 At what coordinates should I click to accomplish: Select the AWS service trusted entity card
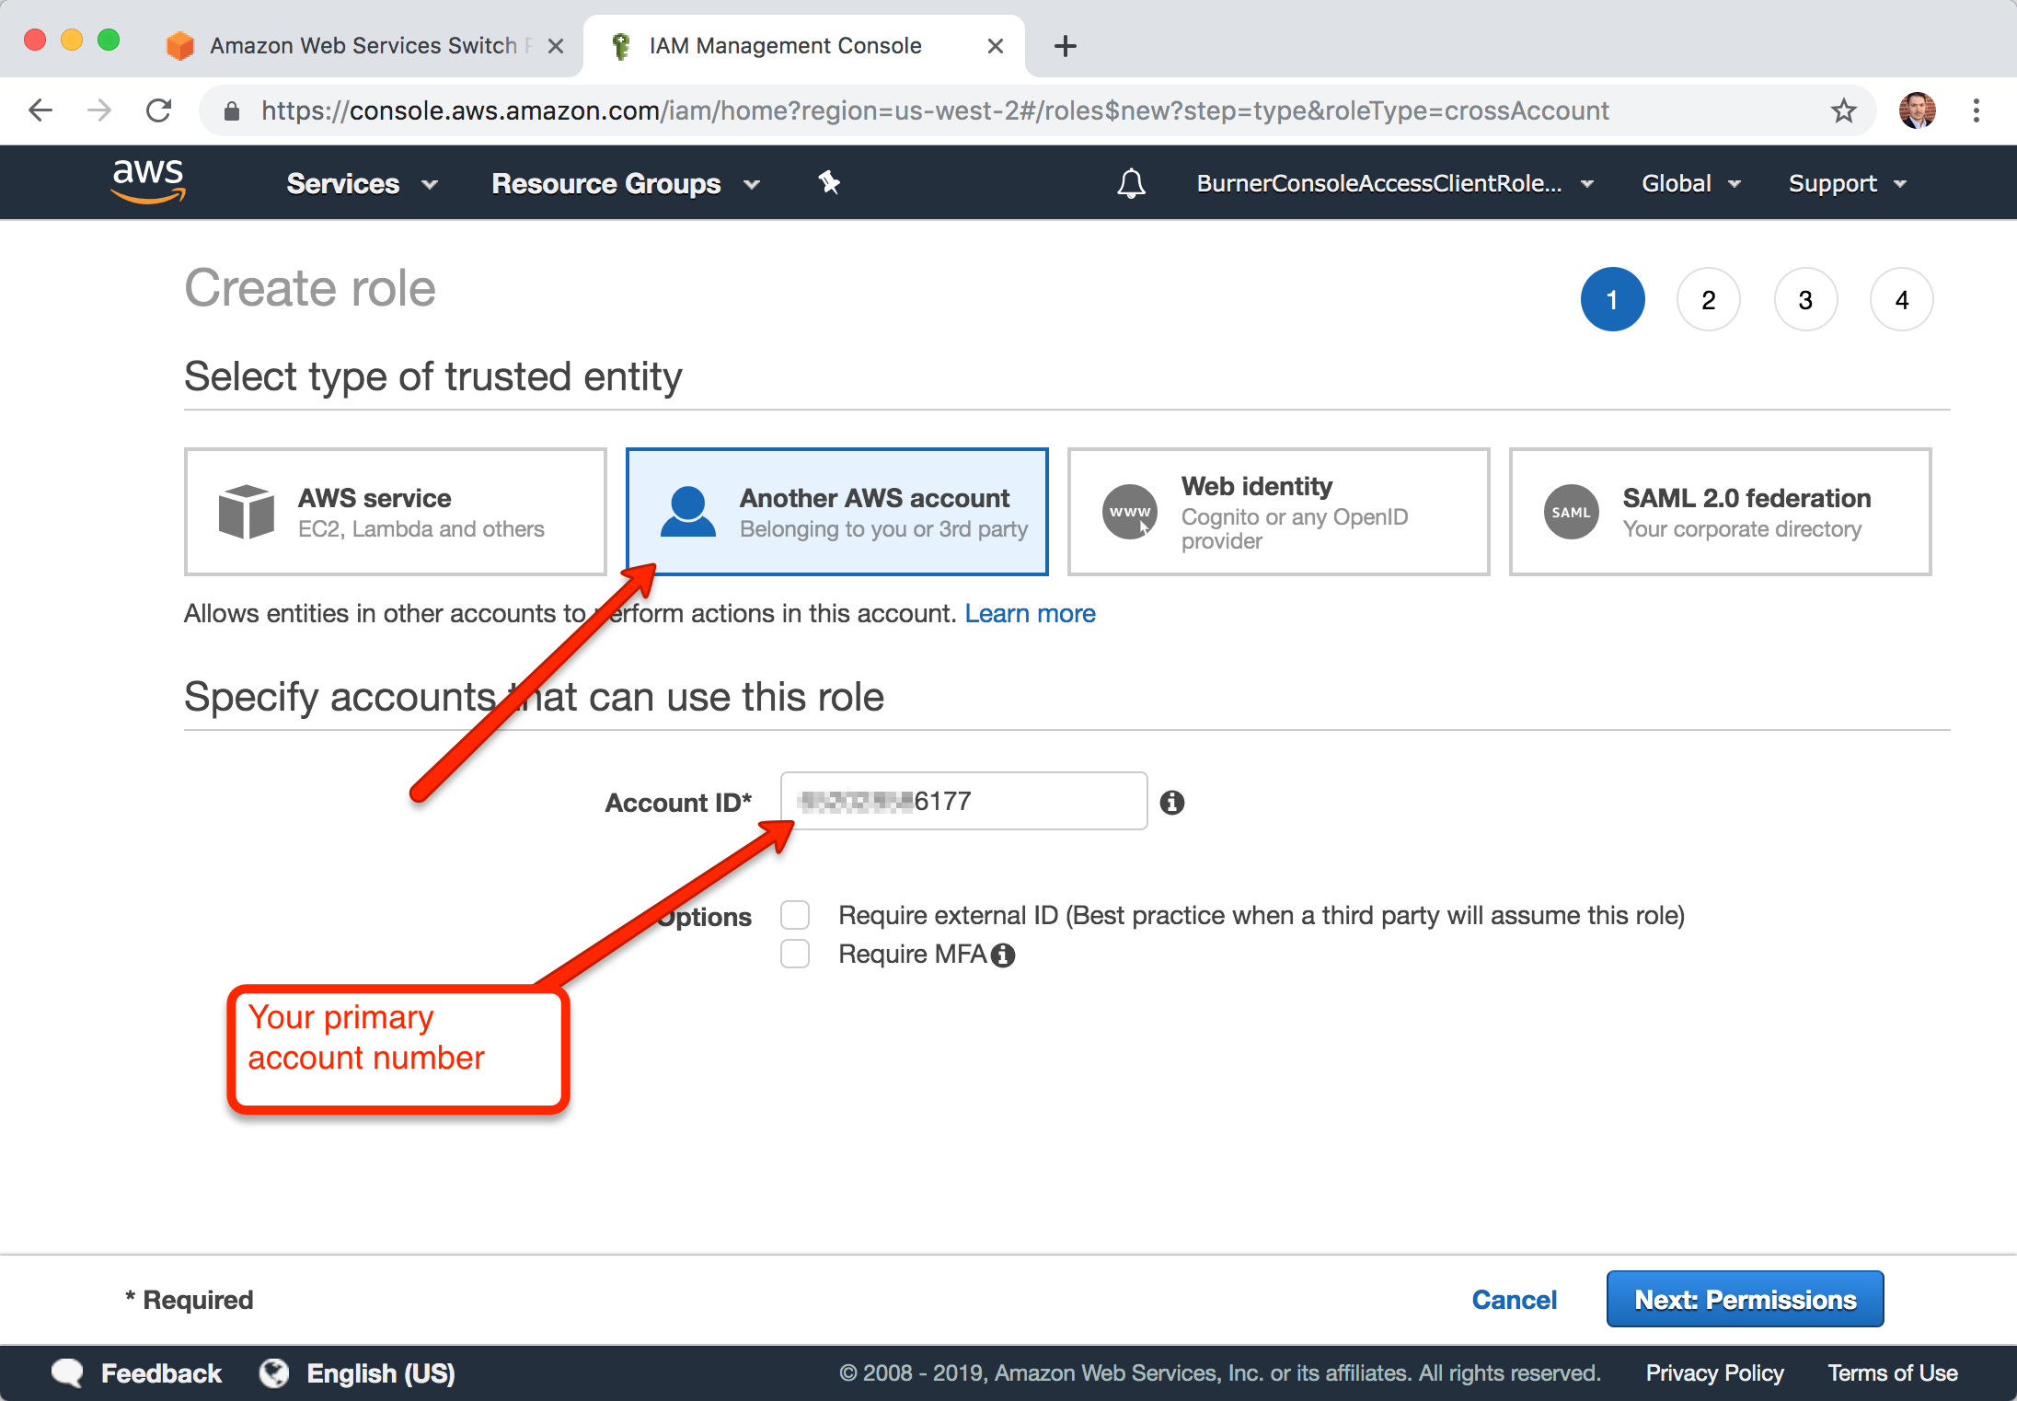[x=395, y=512]
